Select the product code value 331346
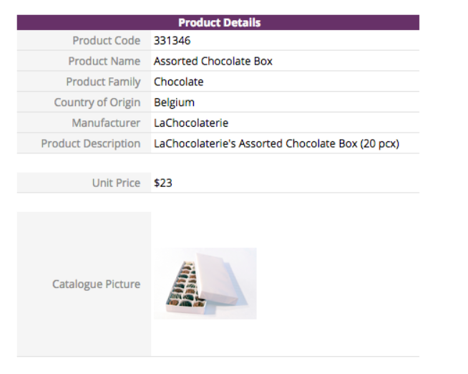Screen dimensions: 468x374 click(172, 41)
